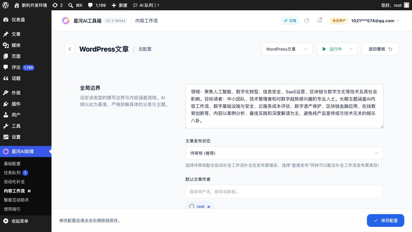
Task: Click 会员用户 badge
Action: click(x=339, y=21)
